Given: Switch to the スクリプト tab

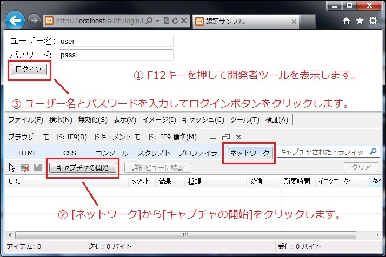Looking at the screenshot, I should 154,153.
